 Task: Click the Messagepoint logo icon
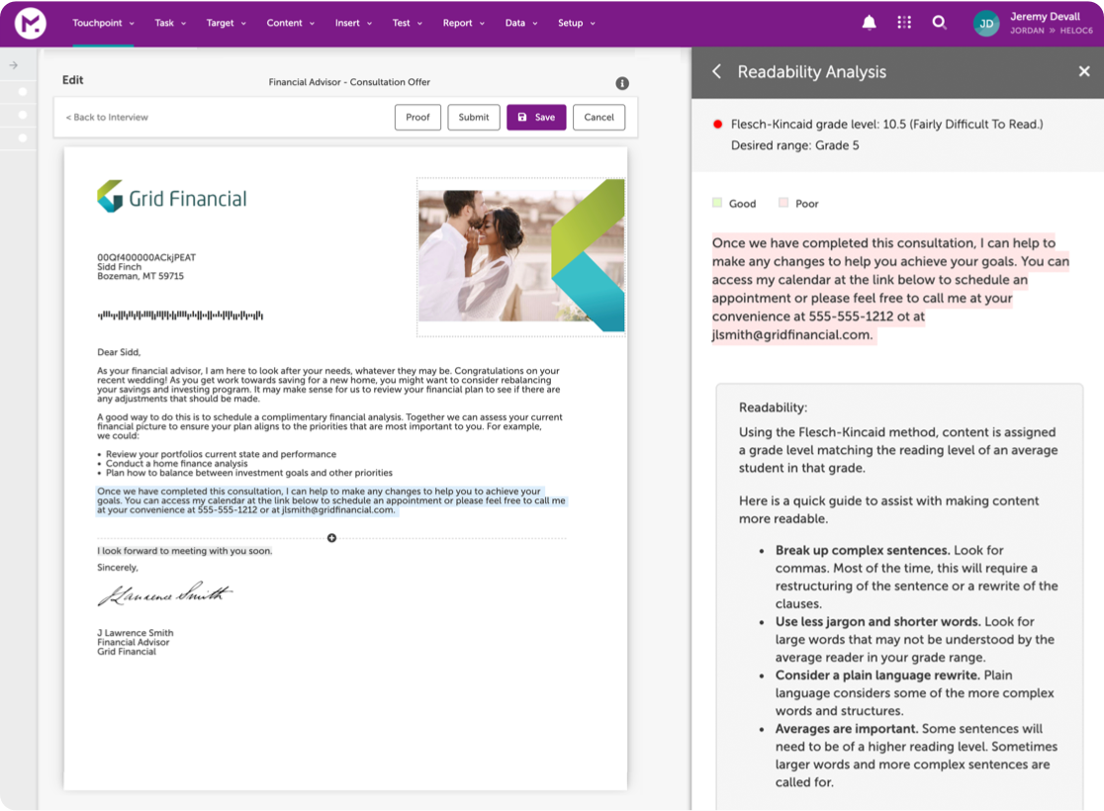click(31, 23)
